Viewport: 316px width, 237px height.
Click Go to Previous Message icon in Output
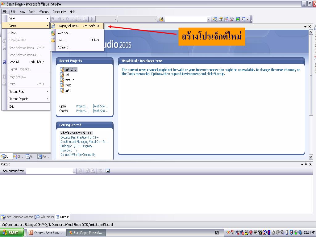click(88, 171)
